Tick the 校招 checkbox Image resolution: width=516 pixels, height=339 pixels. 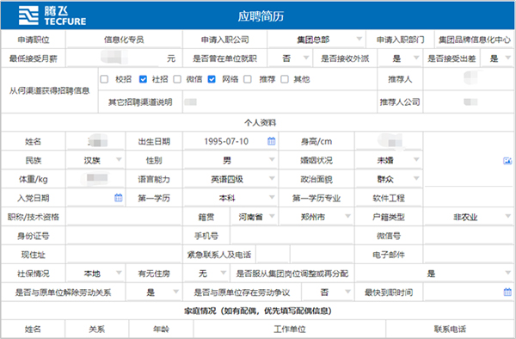point(104,79)
